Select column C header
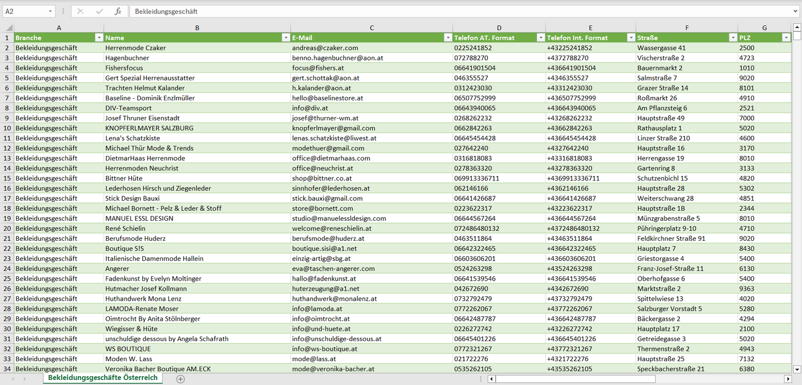 click(371, 28)
